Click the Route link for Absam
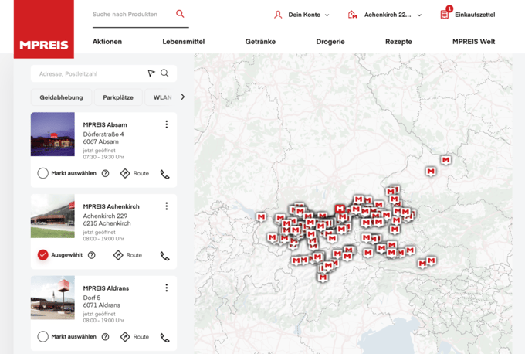The image size is (525, 354). pos(141,173)
